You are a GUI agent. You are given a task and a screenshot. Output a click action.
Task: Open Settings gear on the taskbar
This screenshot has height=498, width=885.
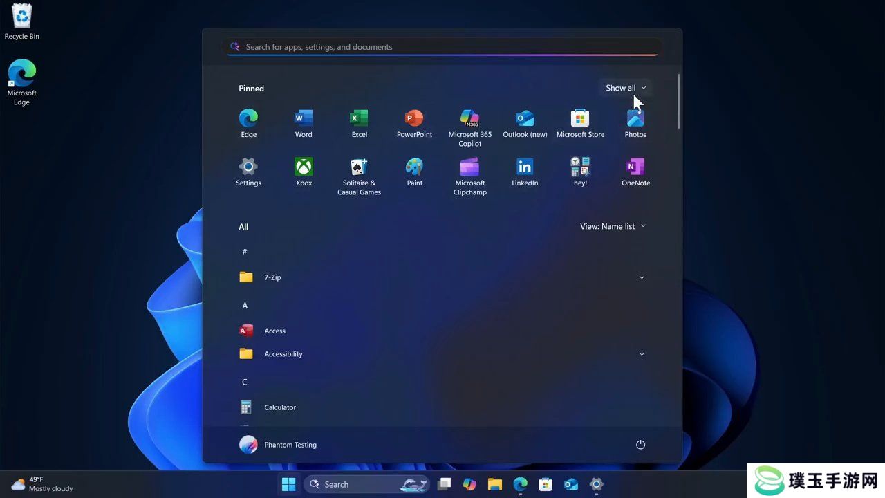point(596,484)
